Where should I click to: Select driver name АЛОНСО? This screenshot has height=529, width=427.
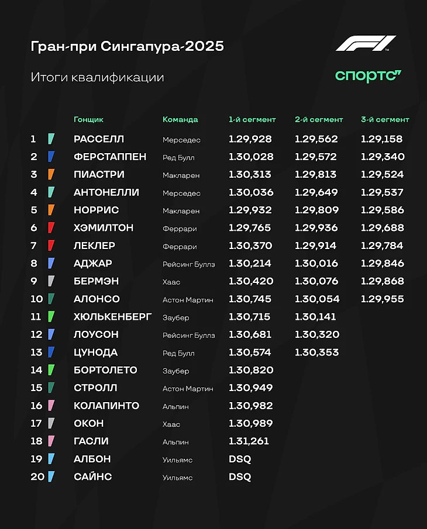point(97,299)
